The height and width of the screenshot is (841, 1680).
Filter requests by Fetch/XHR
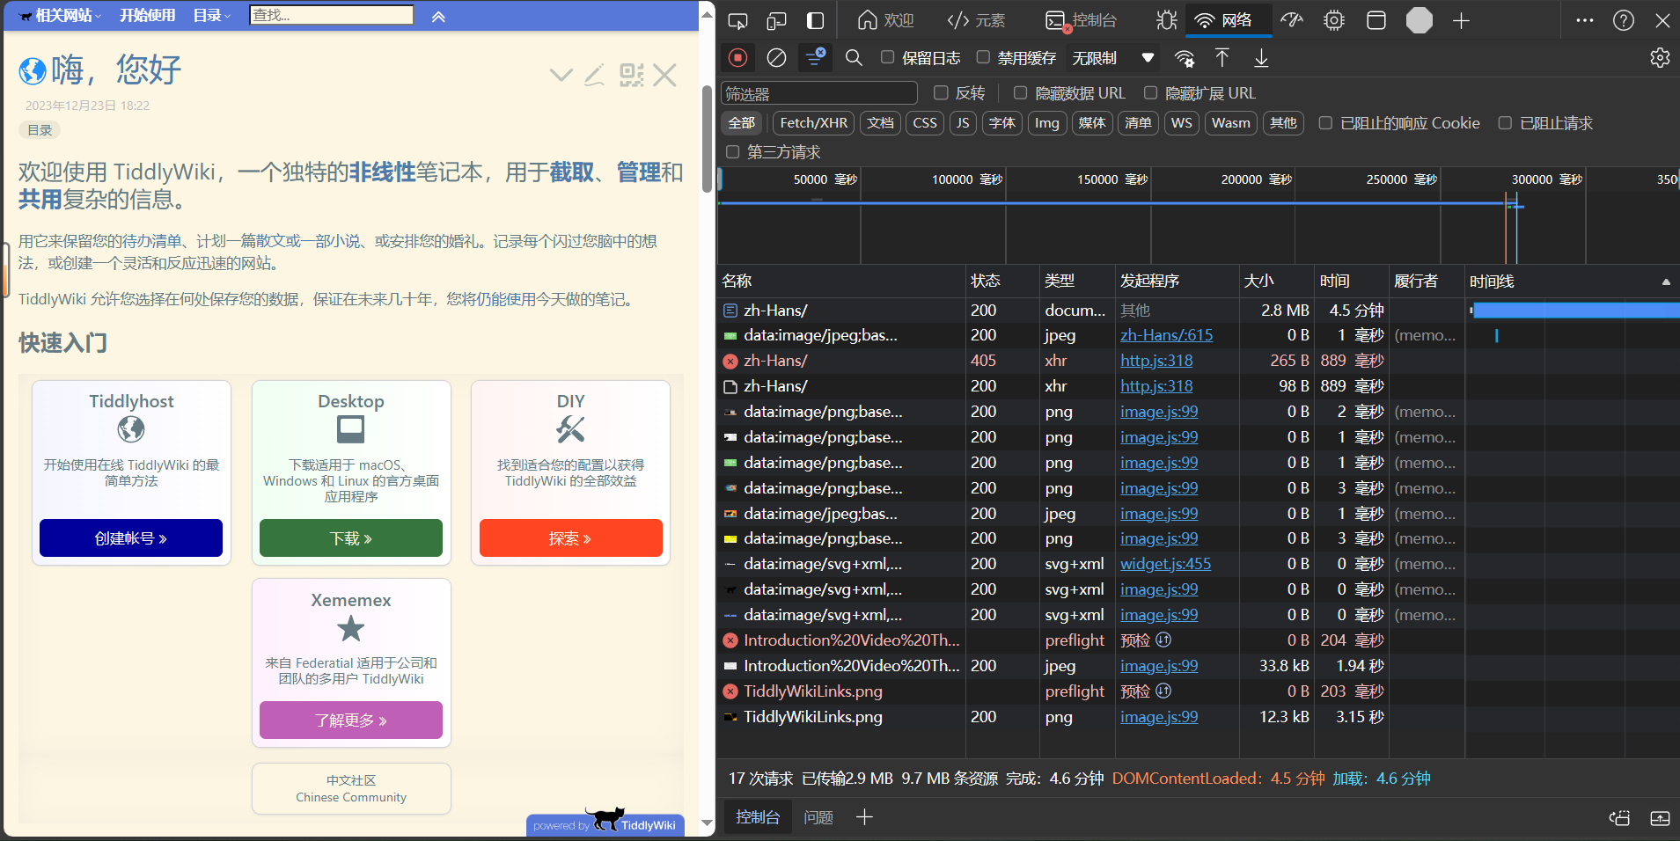point(813,123)
